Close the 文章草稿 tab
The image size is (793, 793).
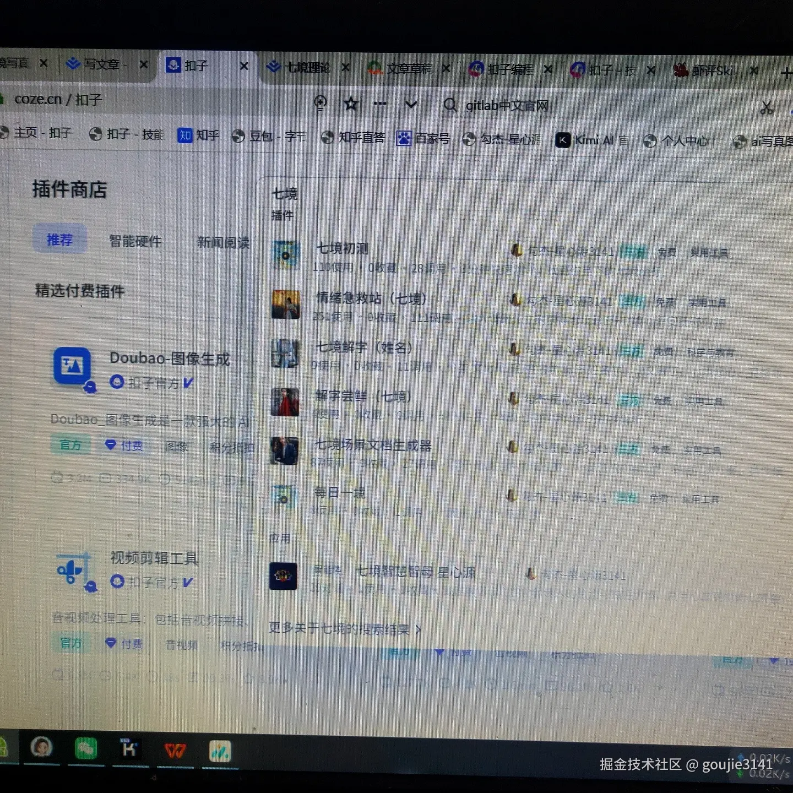[x=446, y=68]
